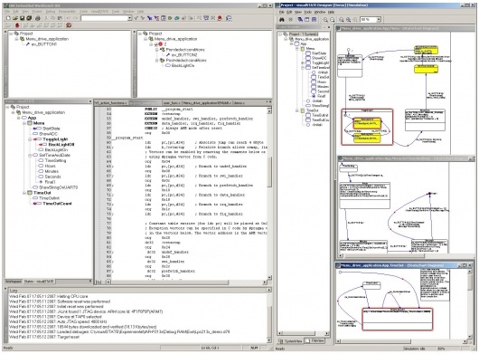
Task: Switch to the demo.c editor tab
Action: click(239, 103)
